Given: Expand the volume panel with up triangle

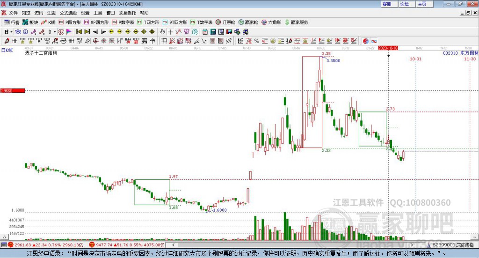Looking at the screenshot, I should (4, 237).
